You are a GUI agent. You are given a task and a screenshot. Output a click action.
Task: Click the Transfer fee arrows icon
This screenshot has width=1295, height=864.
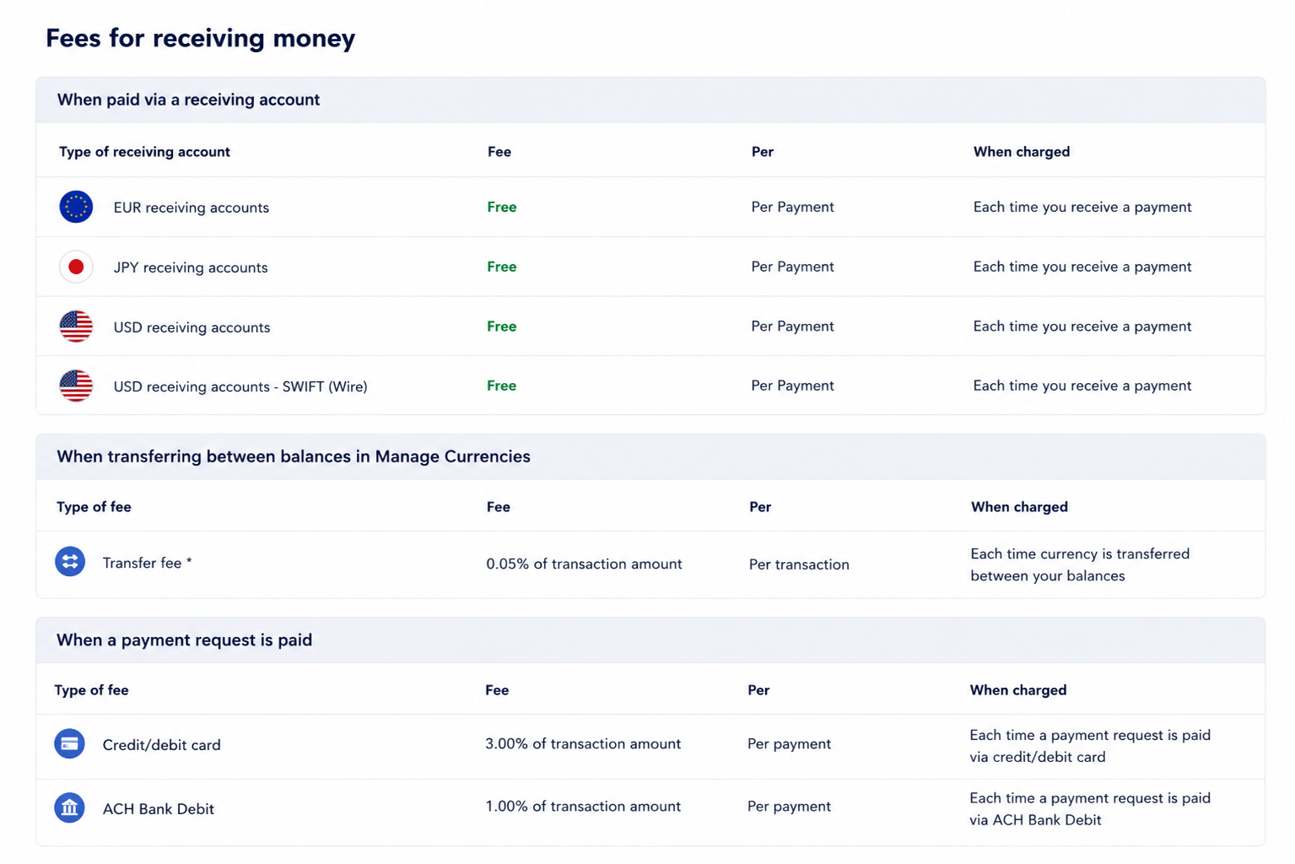click(70, 561)
